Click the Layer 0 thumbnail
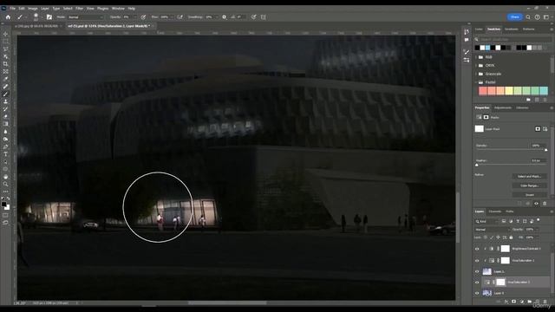The height and width of the screenshot is (312, 555). click(x=487, y=293)
